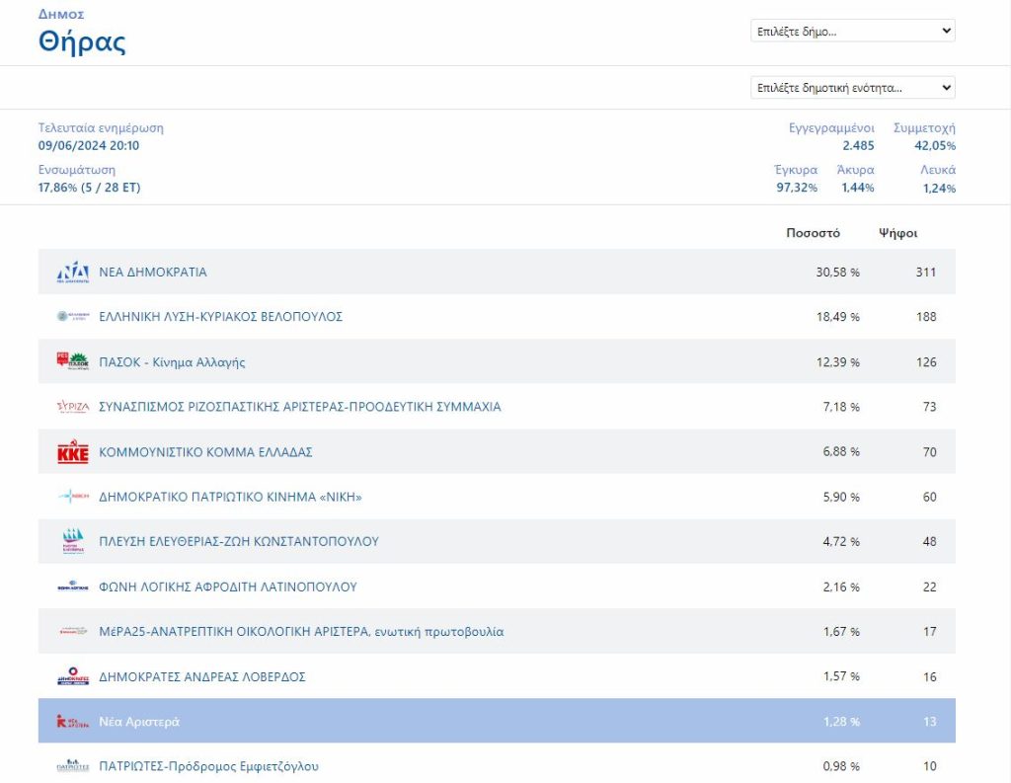Click the 'Ψήφοι' column header

897,233
